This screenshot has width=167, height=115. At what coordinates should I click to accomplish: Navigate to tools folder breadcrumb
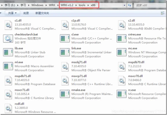82,5
